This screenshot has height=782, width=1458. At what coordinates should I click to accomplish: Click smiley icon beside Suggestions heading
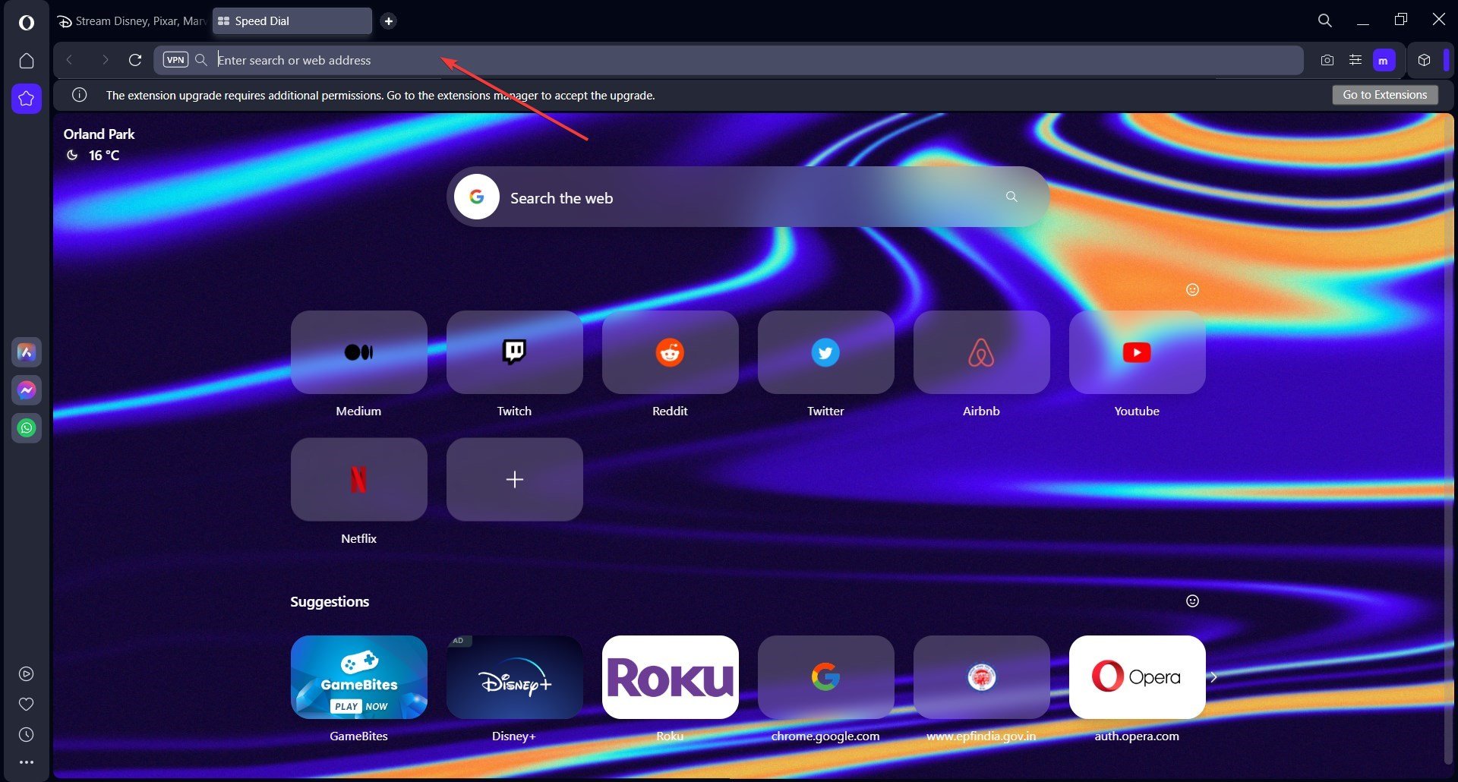pos(1192,601)
